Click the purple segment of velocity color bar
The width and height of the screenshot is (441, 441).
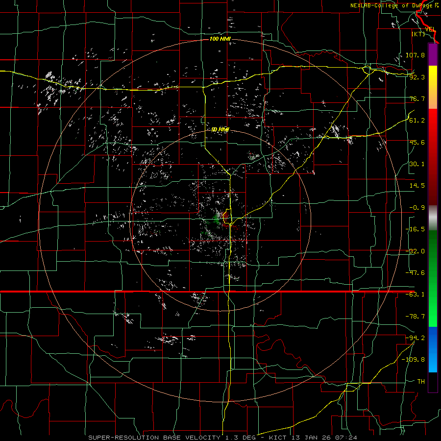(x=433, y=54)
